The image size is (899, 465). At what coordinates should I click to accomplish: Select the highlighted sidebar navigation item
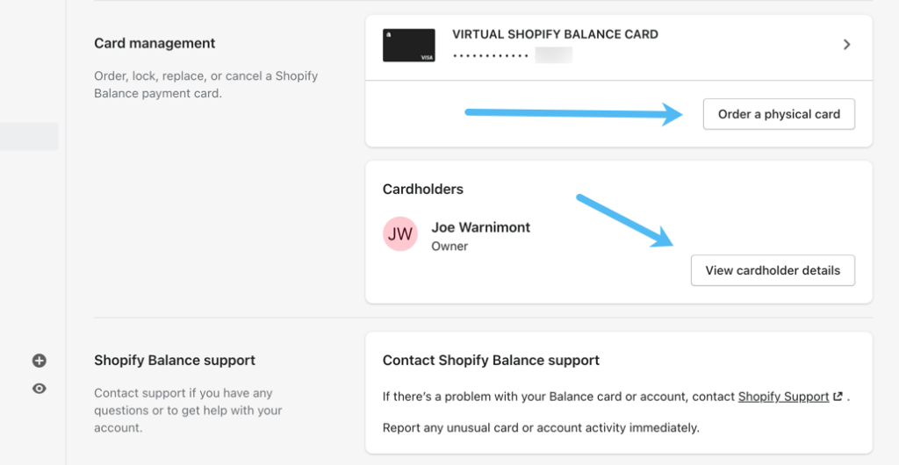(29, 136)
